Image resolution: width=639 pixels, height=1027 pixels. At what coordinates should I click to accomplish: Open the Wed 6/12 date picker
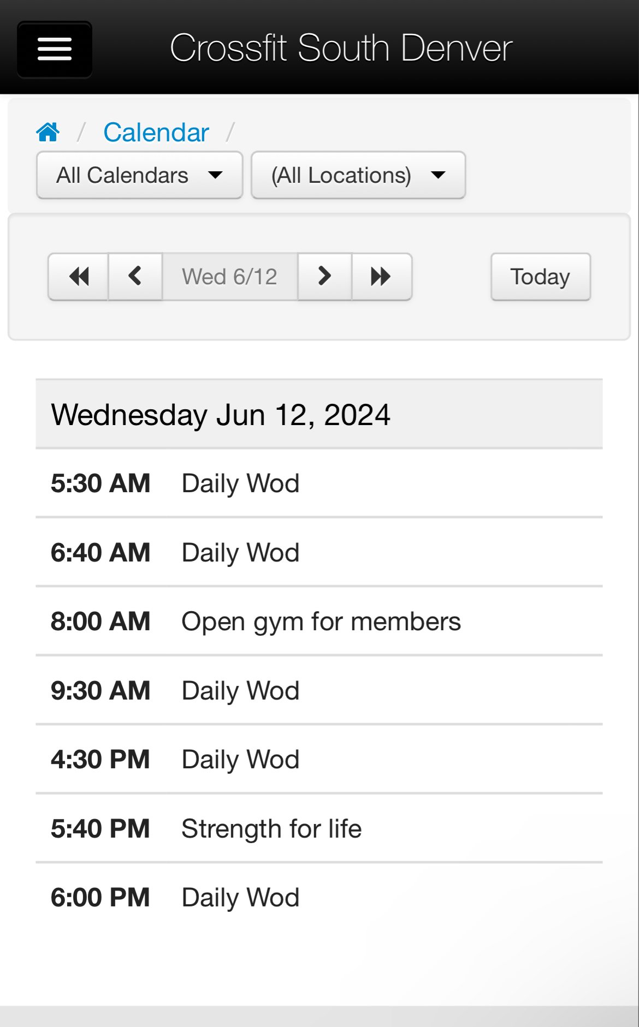(x=230, y=277)
